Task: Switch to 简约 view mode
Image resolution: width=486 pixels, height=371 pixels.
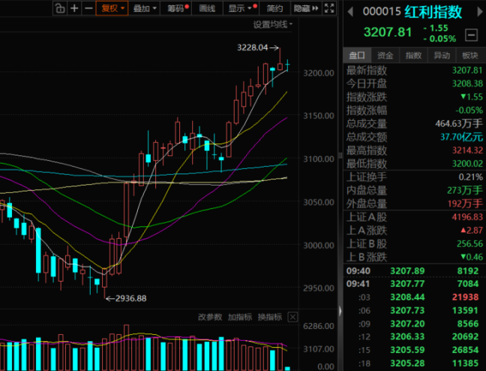Action: [274, 8]
